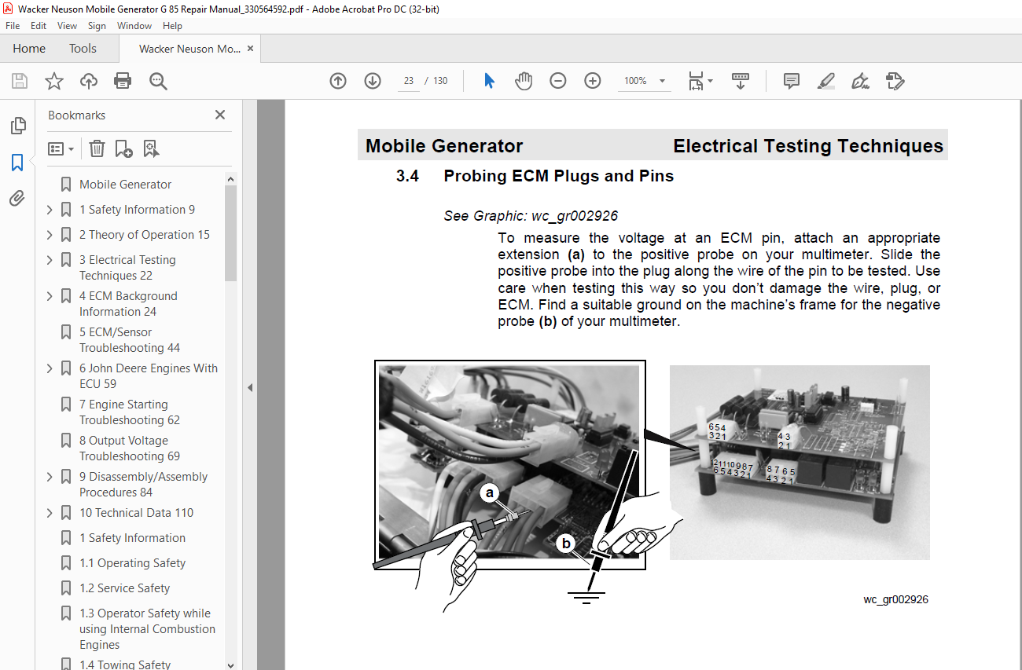
Task: Open 1.3 Operator Safety bookmark
Action: [147, 629]
